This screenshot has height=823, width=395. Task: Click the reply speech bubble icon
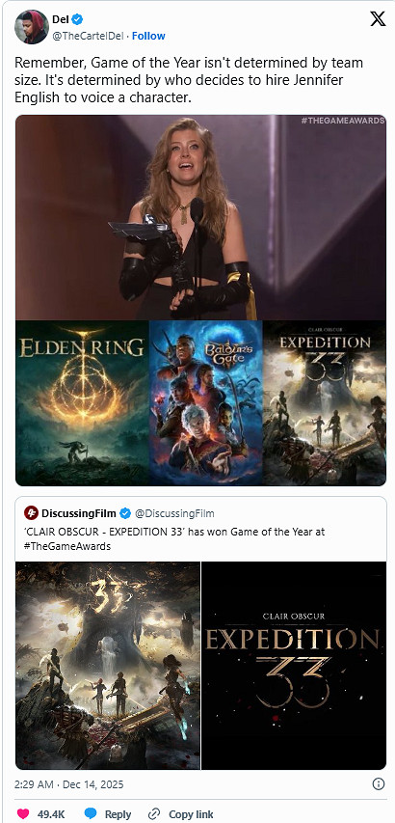pos(91,814)
